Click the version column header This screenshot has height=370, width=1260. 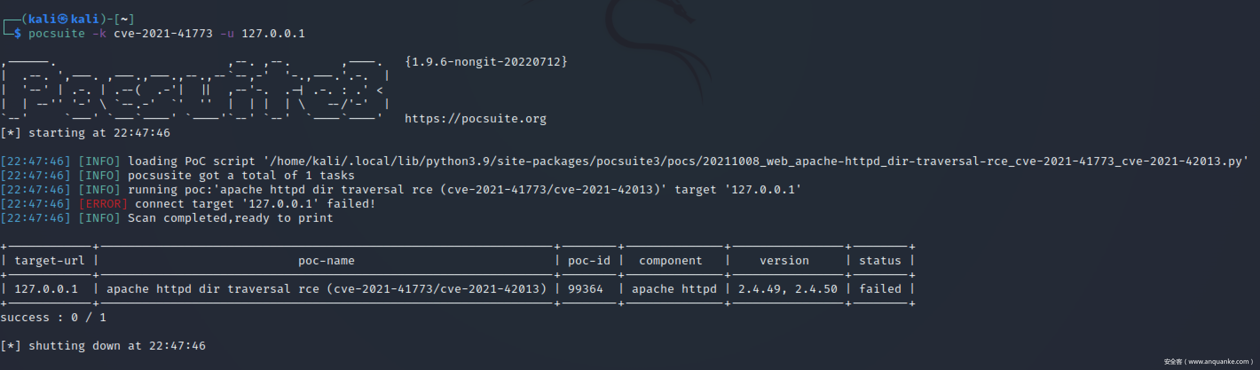pyautogui.click(x=784, y=261)
